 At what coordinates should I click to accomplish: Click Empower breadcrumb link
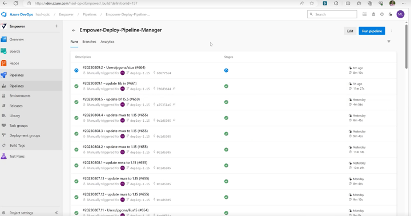pos(66,14)
